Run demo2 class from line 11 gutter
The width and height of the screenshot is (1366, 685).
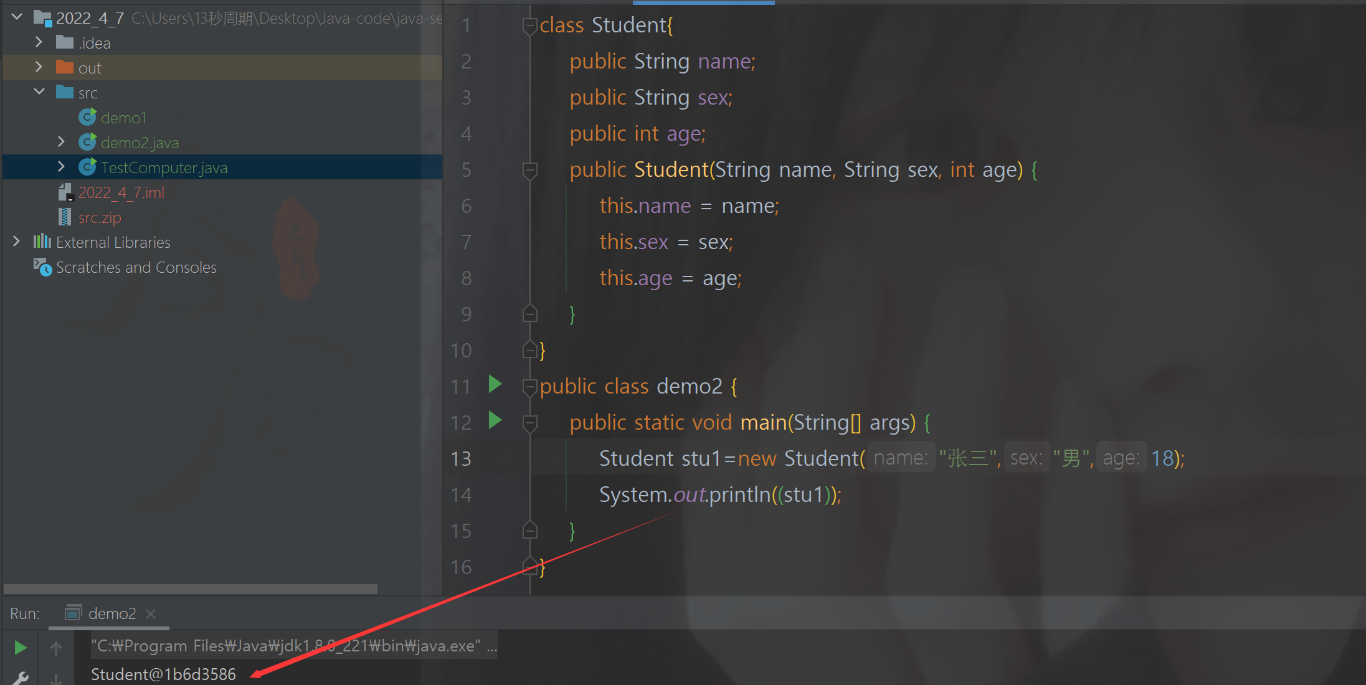[495, 384]
